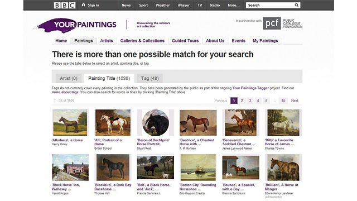
Task: Open the 'Brilliant', A Horse at Manger thumbnail
Action: pyautogui.click(x=283, y=167)
